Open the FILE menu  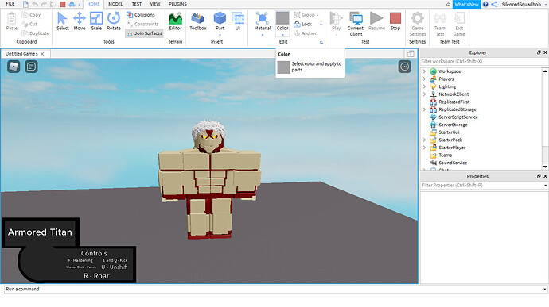(10, 4)
